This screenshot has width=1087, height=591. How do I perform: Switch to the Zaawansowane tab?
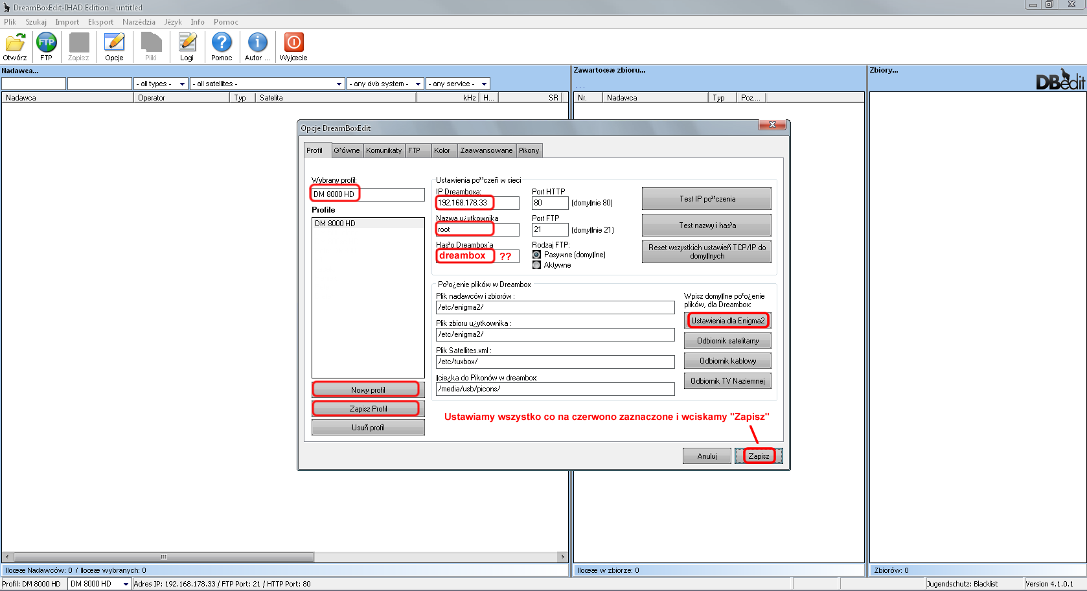click(x=486, y=150)
